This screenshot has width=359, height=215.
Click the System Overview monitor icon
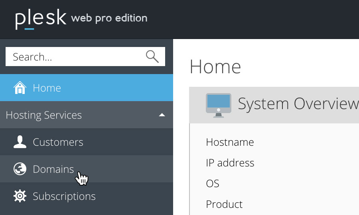(x=219, y=106)
